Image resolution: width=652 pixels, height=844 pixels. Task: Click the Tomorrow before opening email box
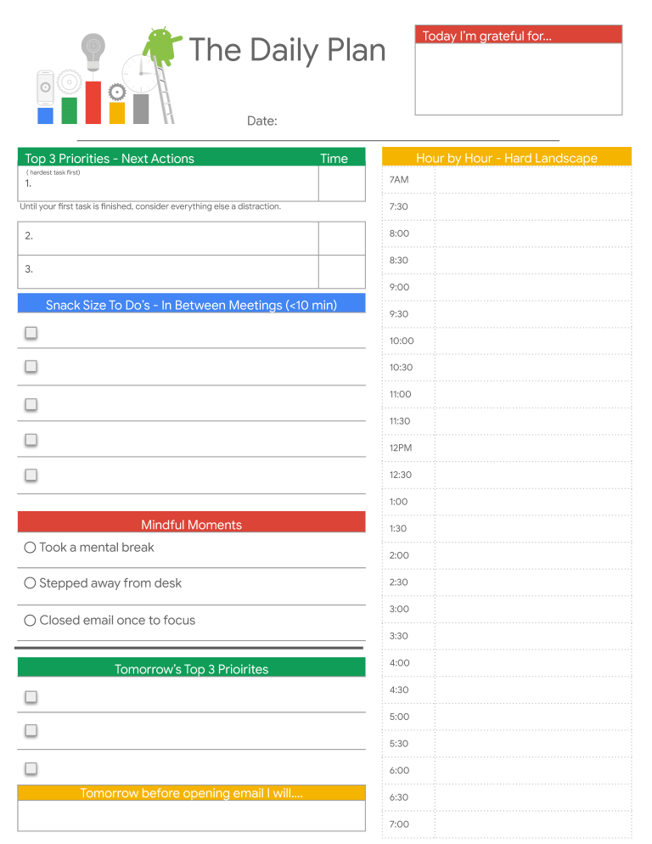pyautogui.click(x=191, y=815)
